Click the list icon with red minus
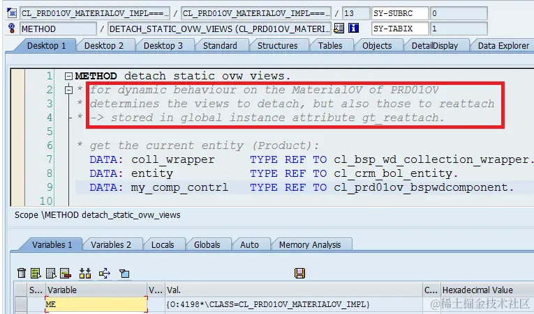Image resolution: width=534 pixels, height=314 pixels. pyautogui.click(x=65, y=273)
